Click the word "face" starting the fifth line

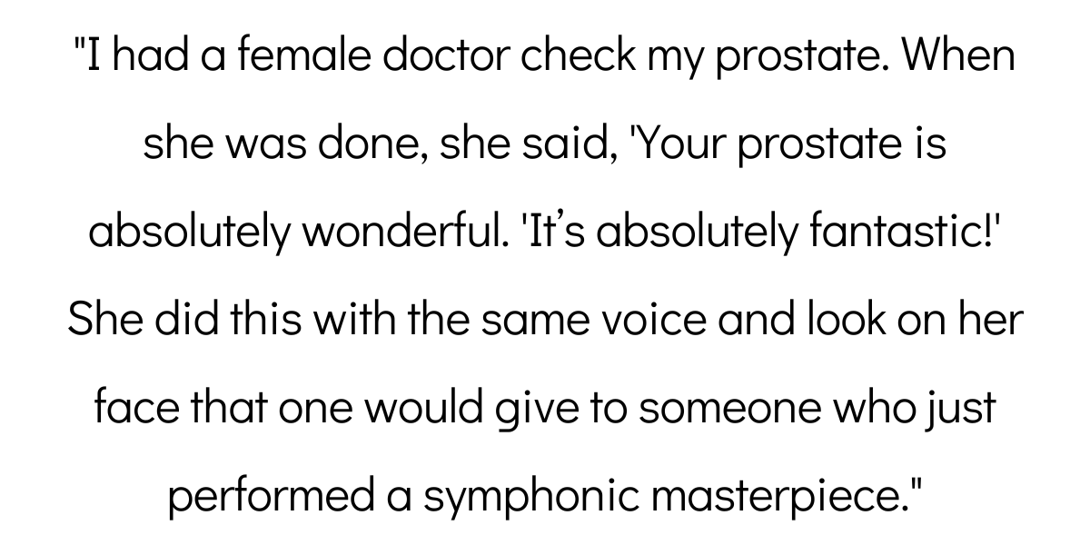131,410
